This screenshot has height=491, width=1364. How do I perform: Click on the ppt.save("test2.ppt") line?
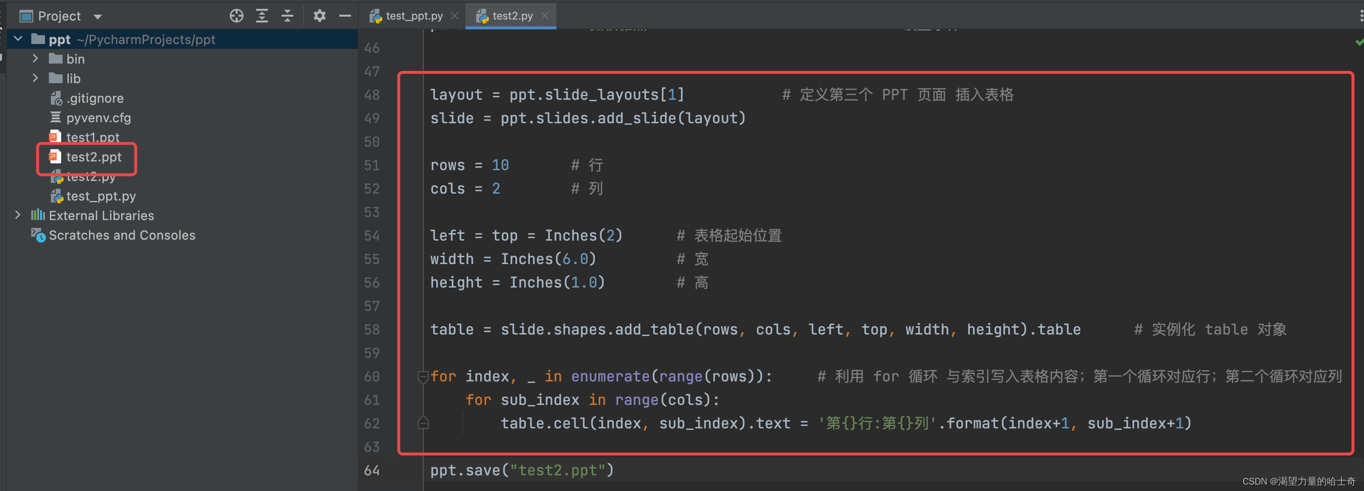point(522,470)
